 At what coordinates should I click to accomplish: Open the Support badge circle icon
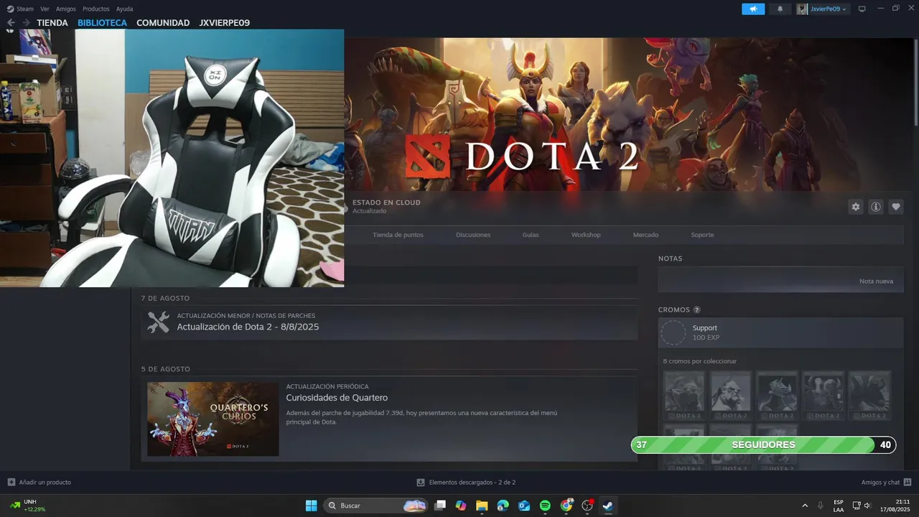pyautogui.click(x=673, y=332)
